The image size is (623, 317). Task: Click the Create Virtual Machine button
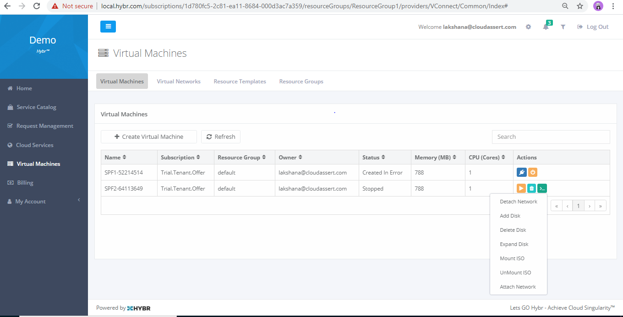(x=148, y=137)
